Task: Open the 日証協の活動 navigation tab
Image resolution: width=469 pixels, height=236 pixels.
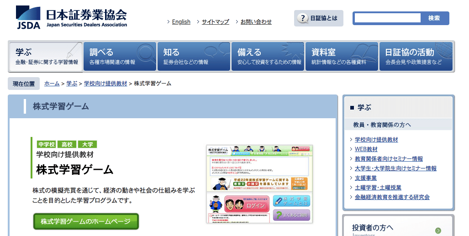Action: point(416,57)
